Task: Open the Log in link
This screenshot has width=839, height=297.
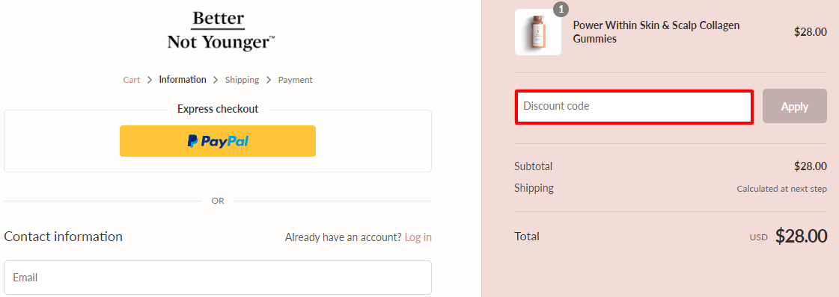Action: pos(418,237)
